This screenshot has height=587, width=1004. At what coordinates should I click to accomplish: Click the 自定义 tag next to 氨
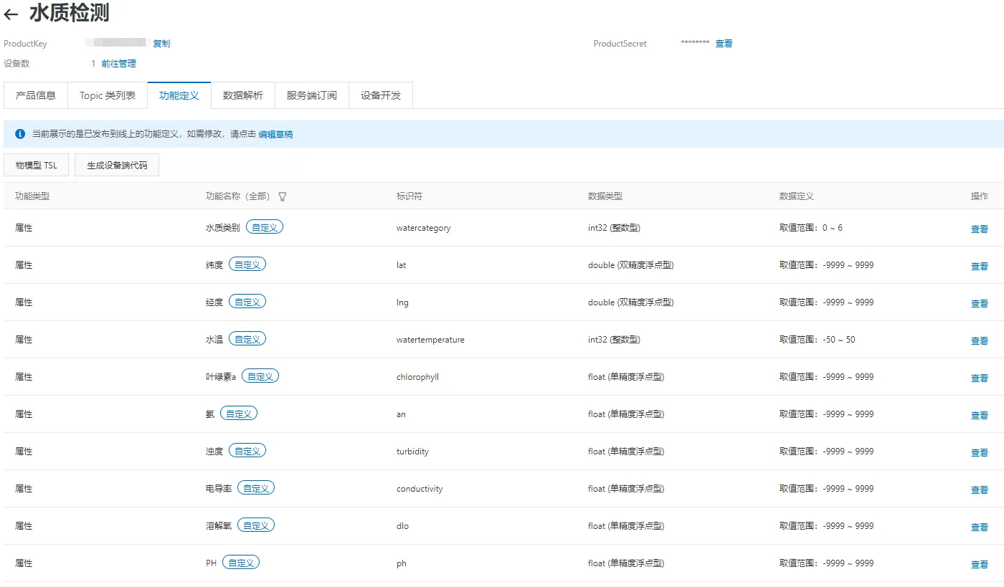pos(239,414)
